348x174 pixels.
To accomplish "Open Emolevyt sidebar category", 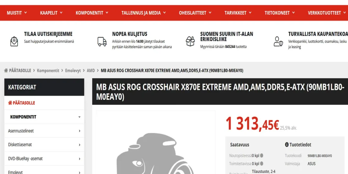I will [15, 172].
